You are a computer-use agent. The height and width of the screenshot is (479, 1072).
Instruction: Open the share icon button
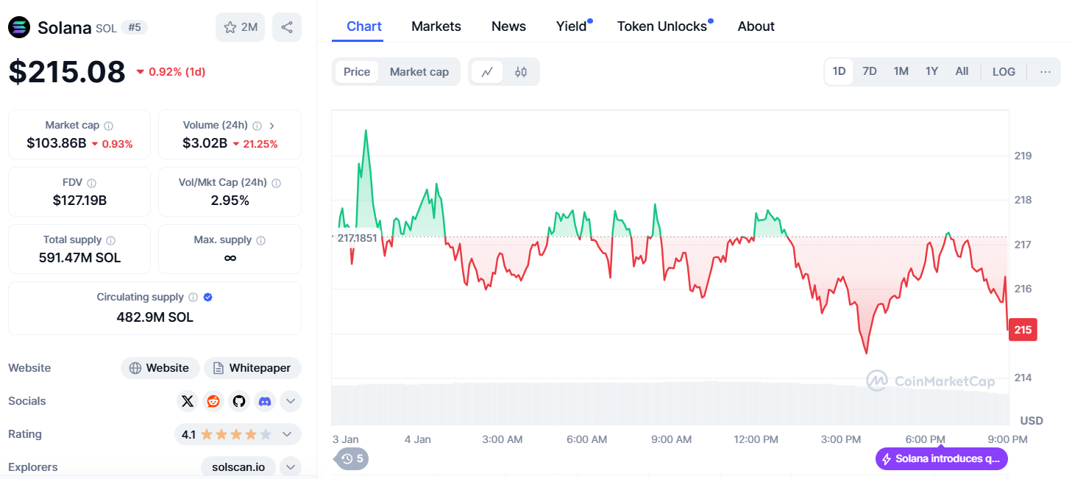coord(287,27)
